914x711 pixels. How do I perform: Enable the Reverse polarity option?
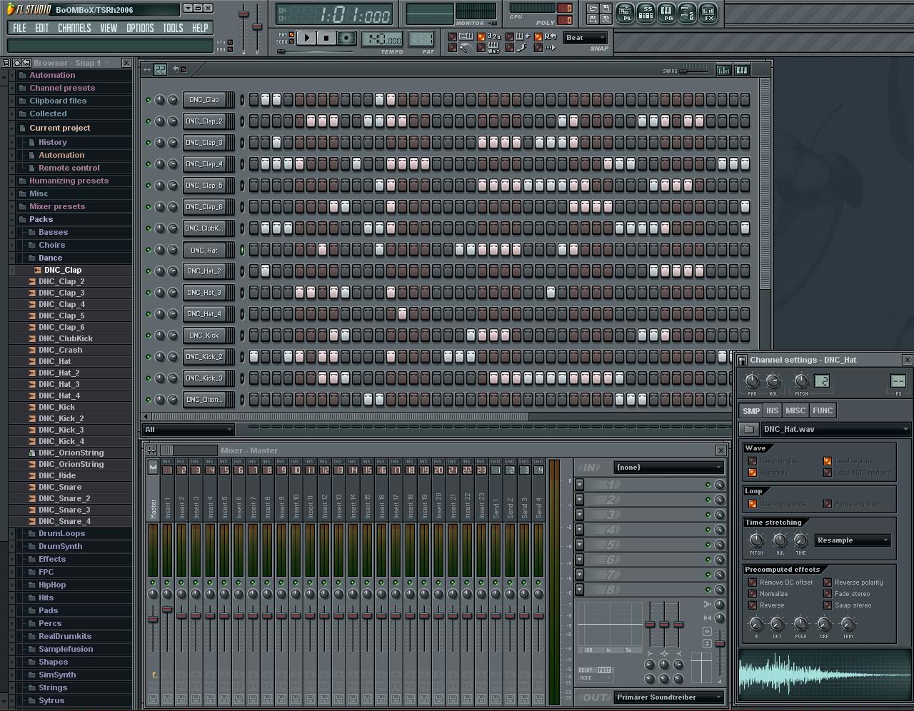click(x=828, y=583)
